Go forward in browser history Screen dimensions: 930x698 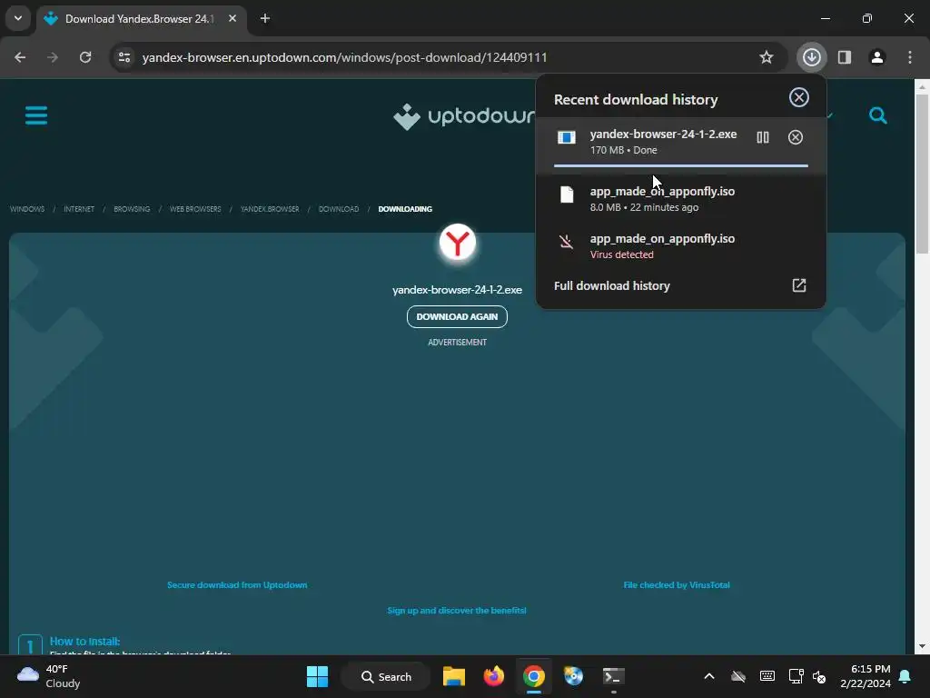[53, 57]
